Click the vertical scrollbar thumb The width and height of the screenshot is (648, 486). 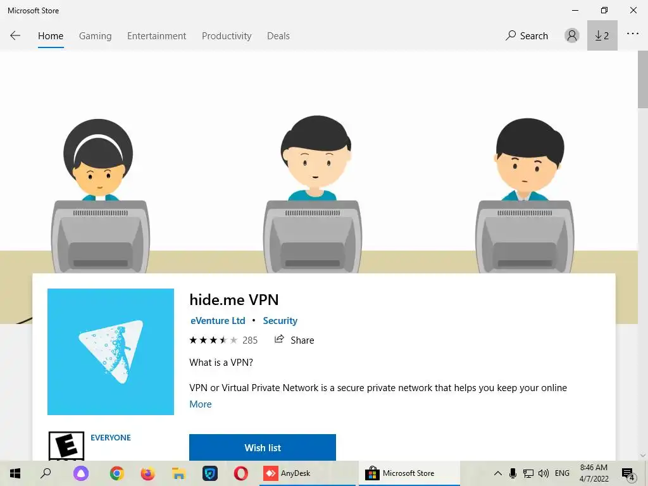(643, 78)
